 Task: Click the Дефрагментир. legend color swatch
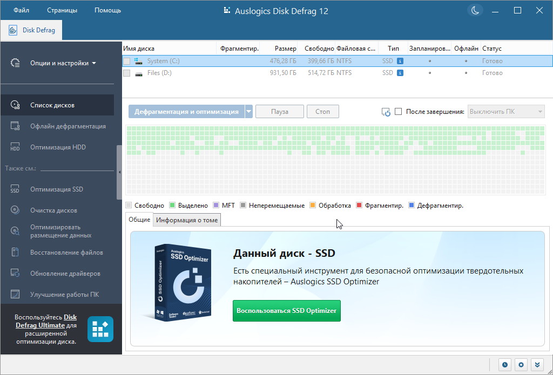tap(411, 206)
